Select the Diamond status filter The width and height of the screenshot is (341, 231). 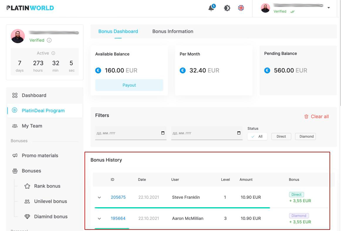point(305,136)
